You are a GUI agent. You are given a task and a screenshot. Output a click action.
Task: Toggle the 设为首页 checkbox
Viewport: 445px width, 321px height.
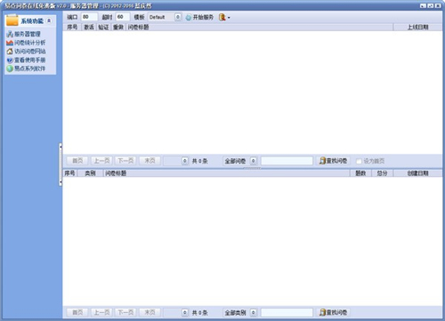pos(359,161)
